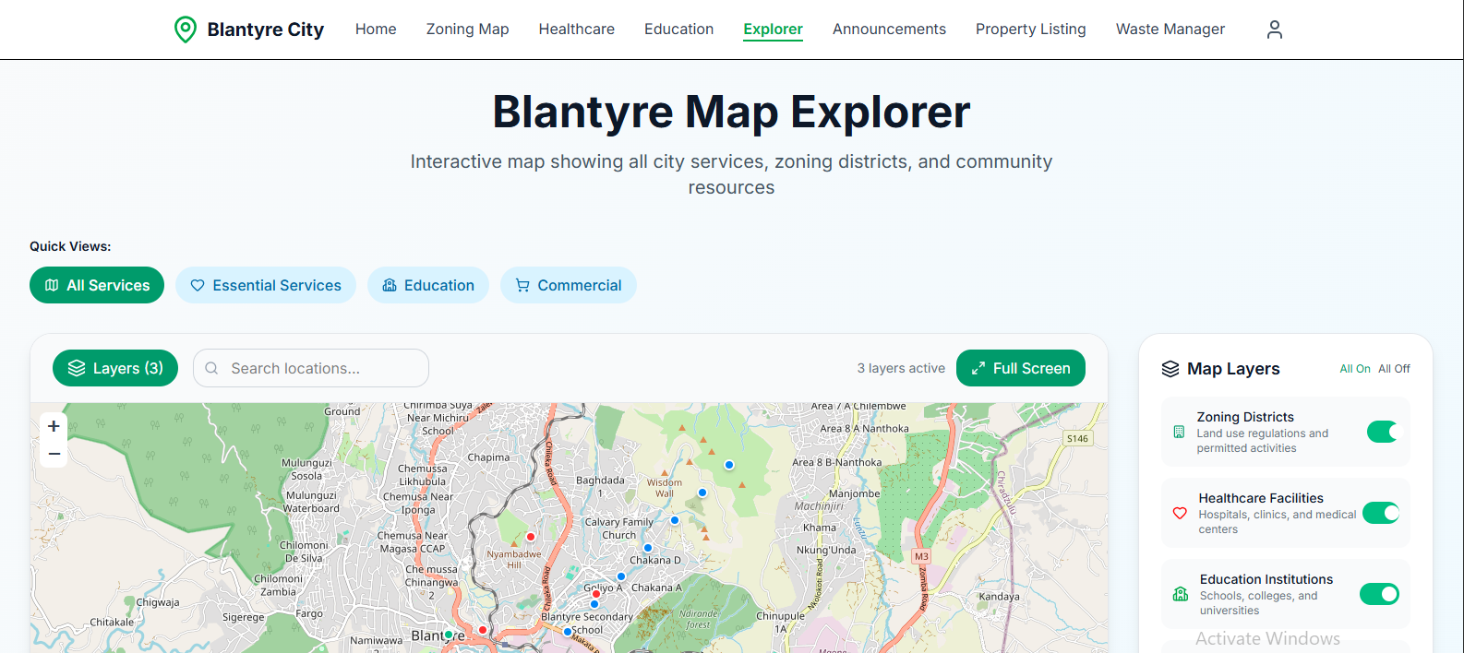This screenshot has height=653, width=1464.
Task: Click the Map Layers stack icon
Action: (x=1170, y=369)
